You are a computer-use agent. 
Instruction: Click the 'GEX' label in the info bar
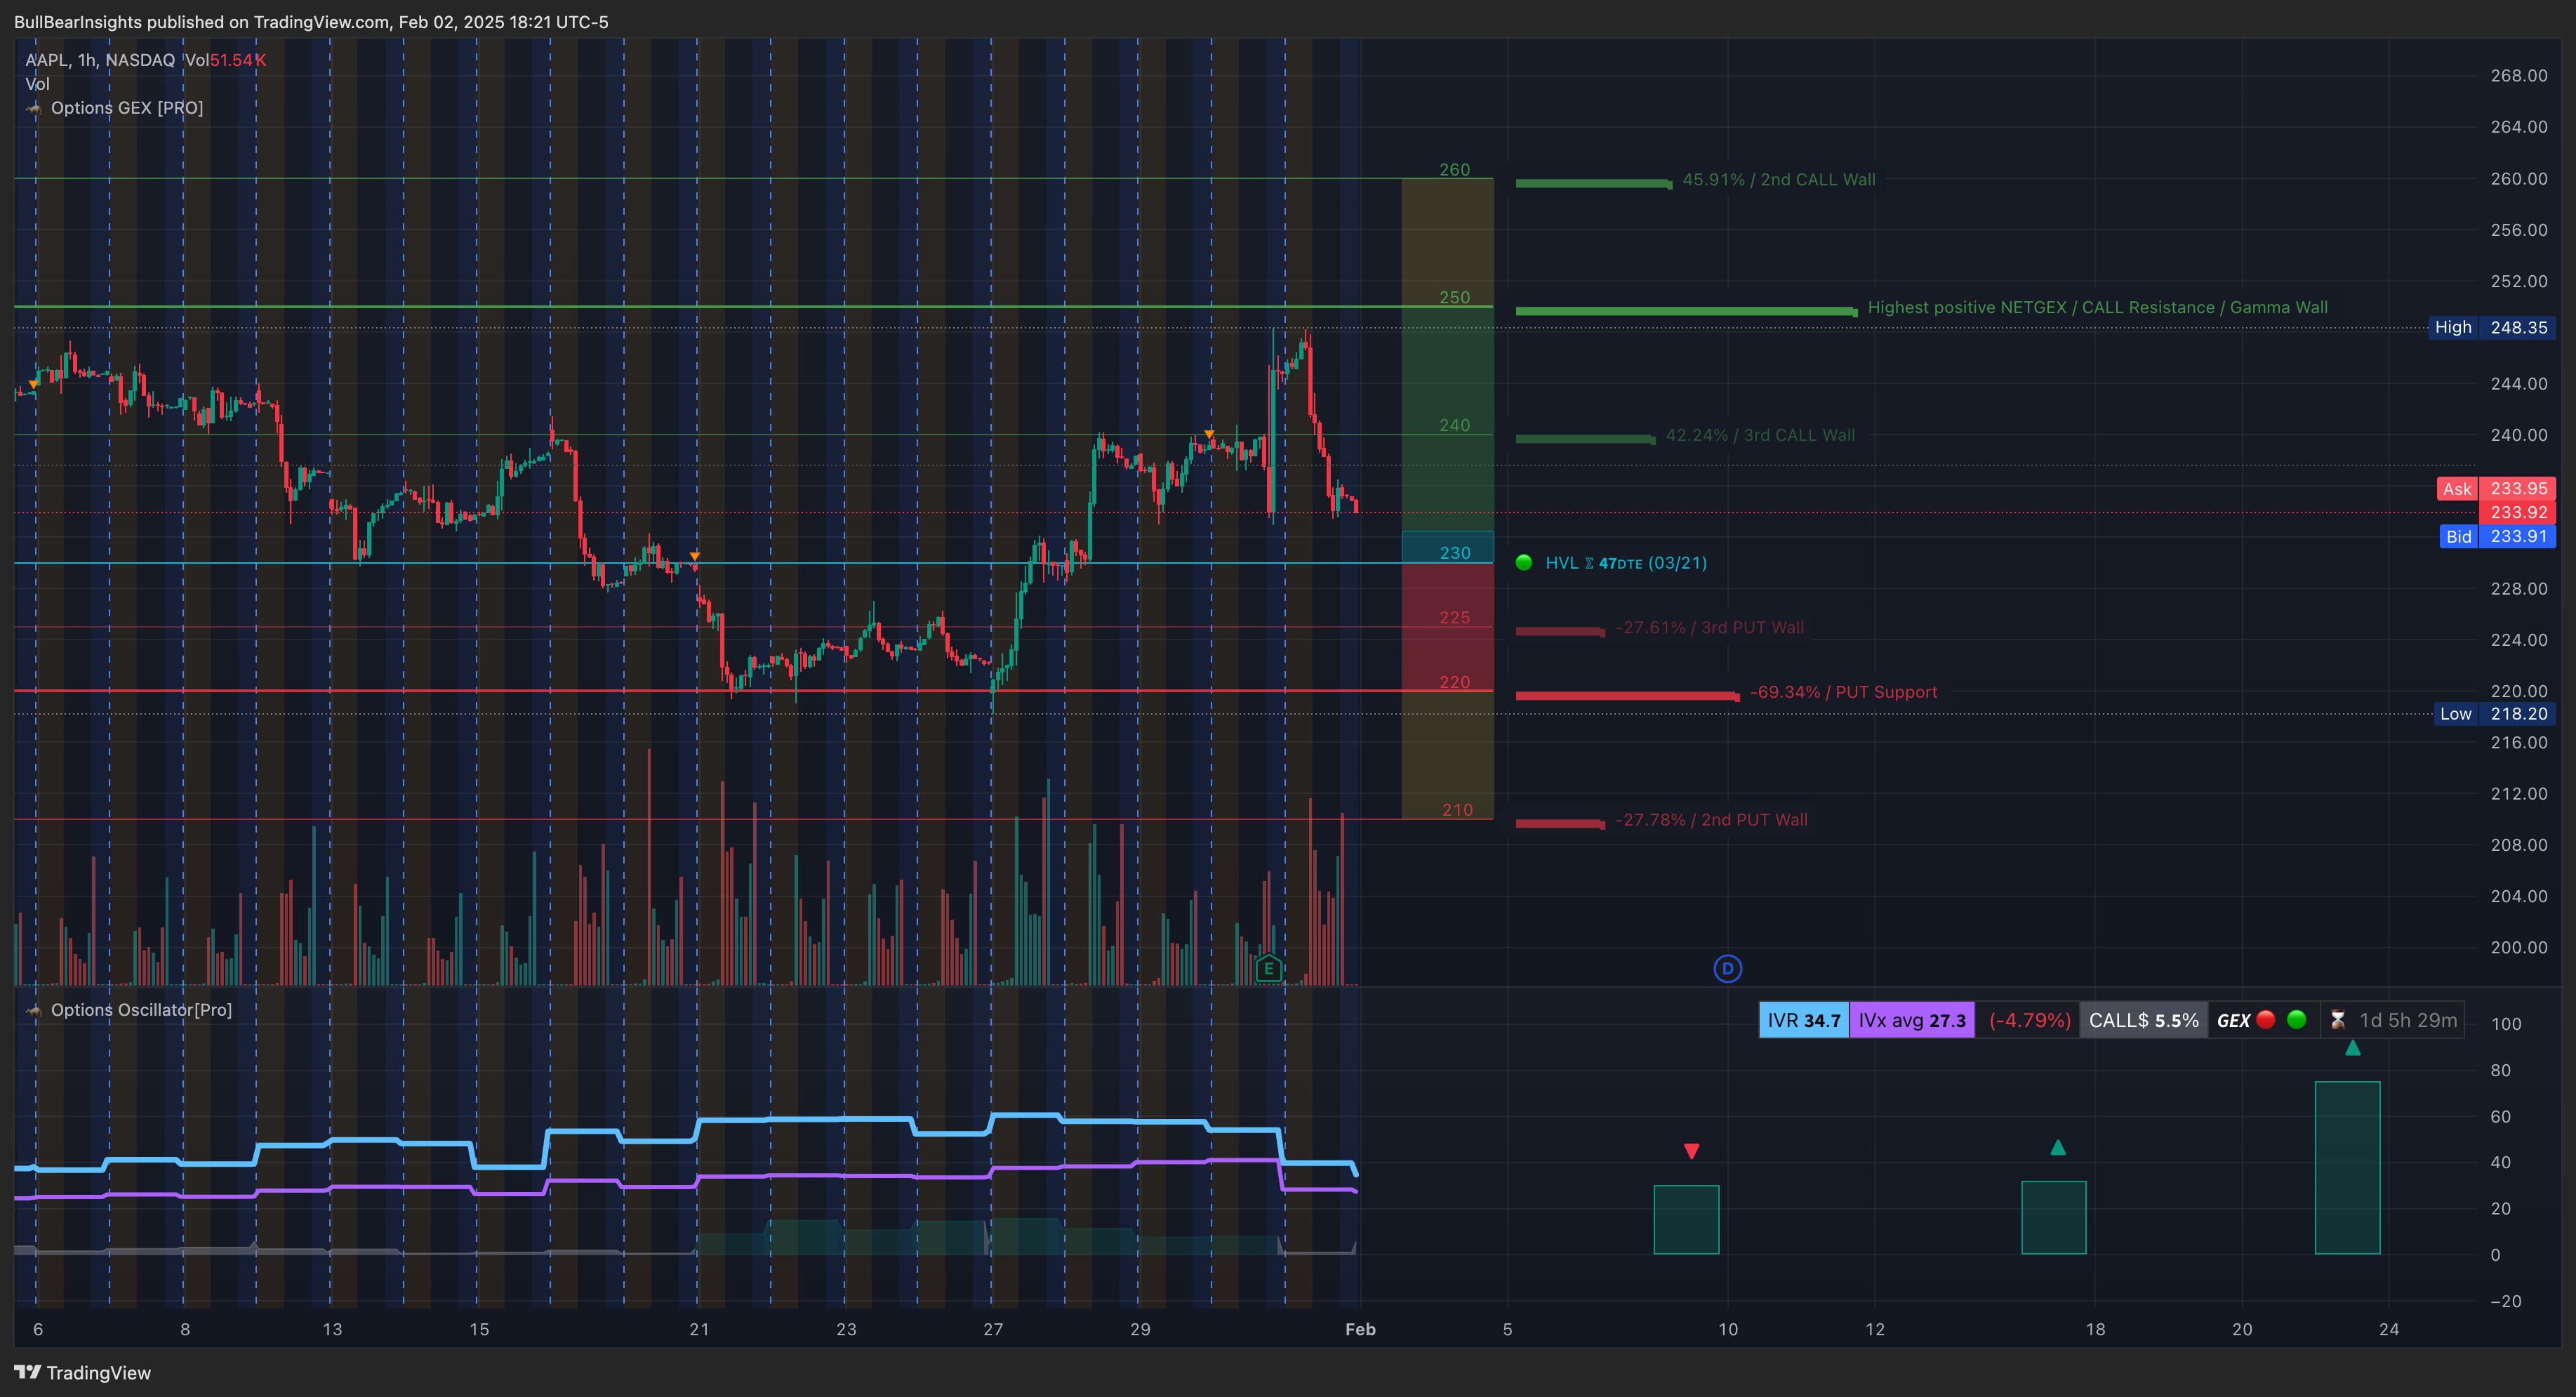(2233, 1021)
